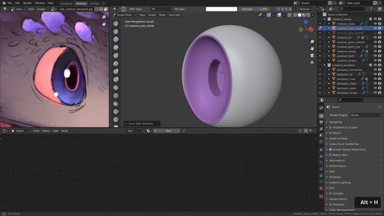
Task: Select the sixth sculpt brush in the toolbar
Action: click(116, 64)
